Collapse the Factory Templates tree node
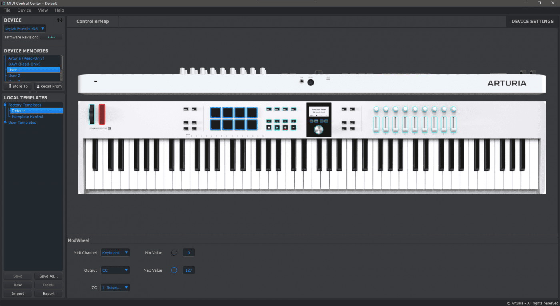Screen dimensions: 560x306 [5, 105]
